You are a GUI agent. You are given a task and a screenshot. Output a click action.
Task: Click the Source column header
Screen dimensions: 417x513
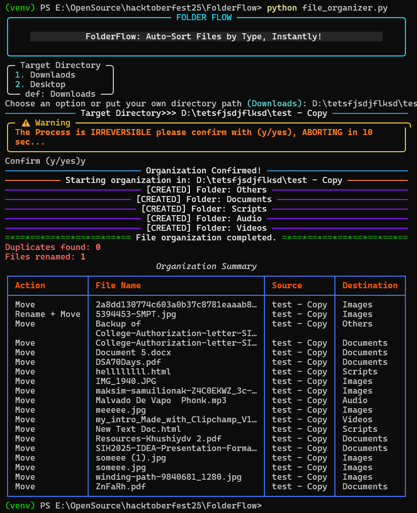tap(287, 285)
